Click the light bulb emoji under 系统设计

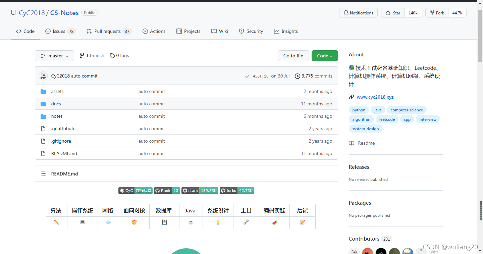tap(218, 222)
